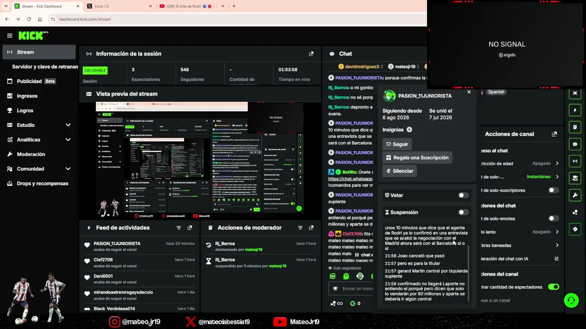Screen dimensions: 586x329
Task: Open the green headset support button
Action: [571, 301]
